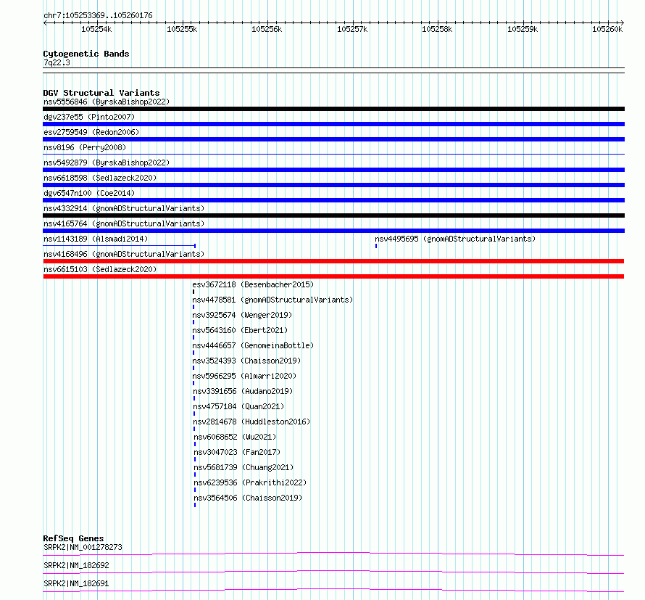Click the thin blue line under nsv1143189
This screenshot has height=600, width=645.
click(x=120, y=246)
